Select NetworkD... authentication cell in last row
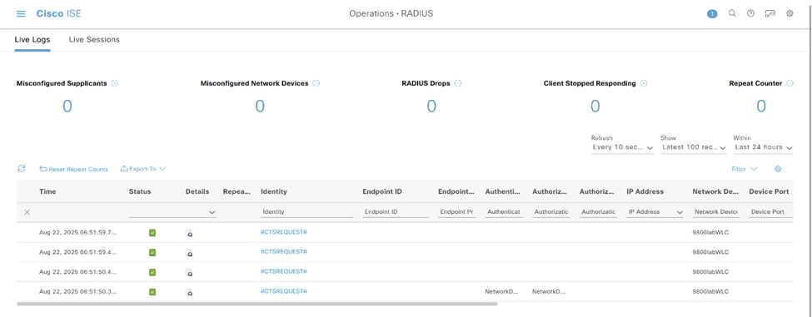 (x=502, y=292)
